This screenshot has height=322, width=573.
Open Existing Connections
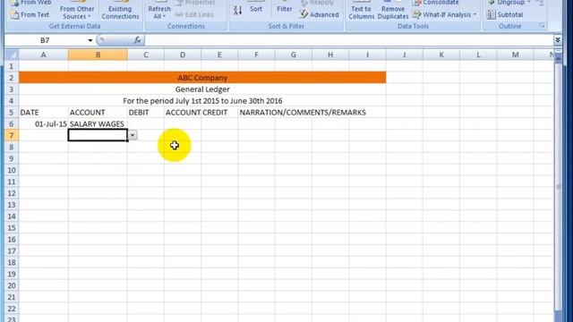[x=120, y=11]
